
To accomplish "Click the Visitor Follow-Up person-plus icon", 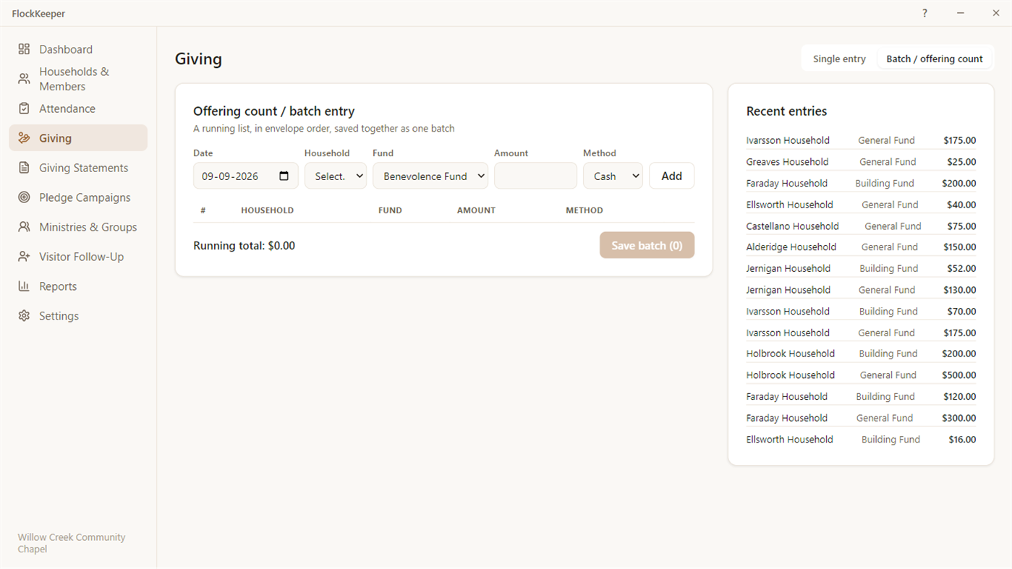I will 24,257.
